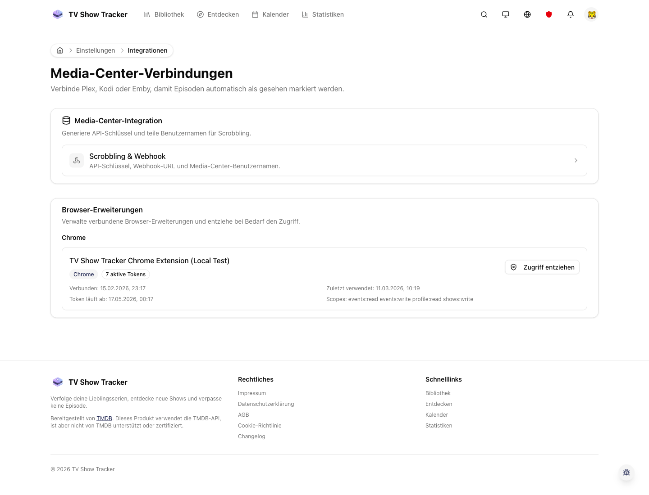Open the search icon in the header
This screenshot has width=649, height=495.
click(x=484, y=14)
